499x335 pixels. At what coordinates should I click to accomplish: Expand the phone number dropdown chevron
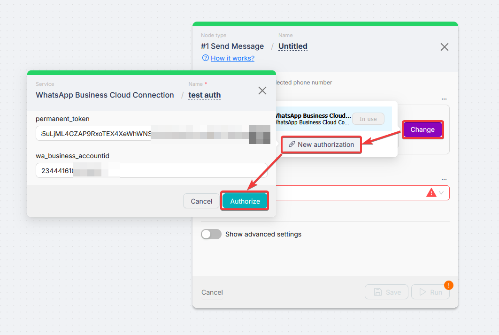pyautogui.click(x=441, y=192)
